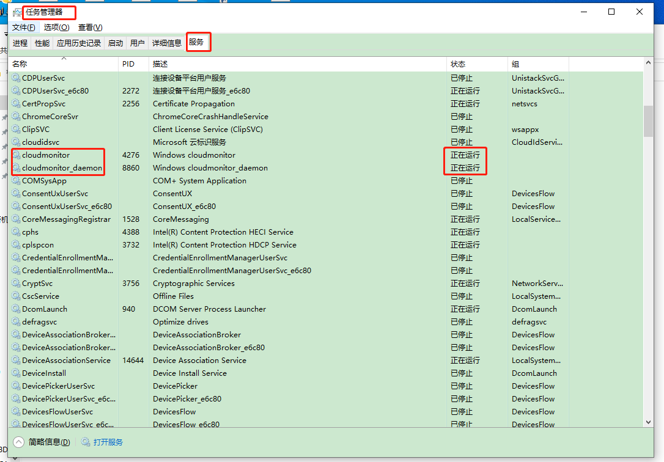Switch to the 进程 tab
664x462 pixels.
coord(20,43)
